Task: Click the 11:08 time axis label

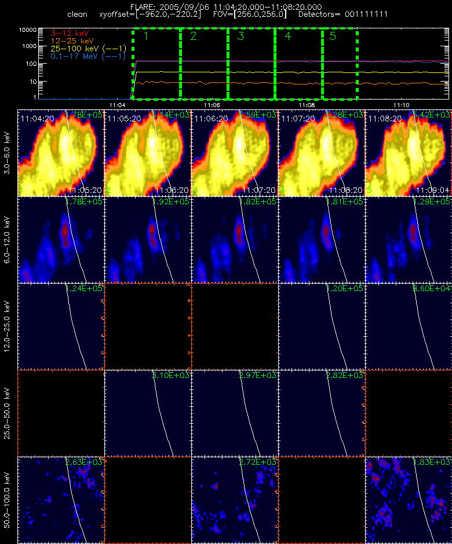Action: click(x=307, y=105)
